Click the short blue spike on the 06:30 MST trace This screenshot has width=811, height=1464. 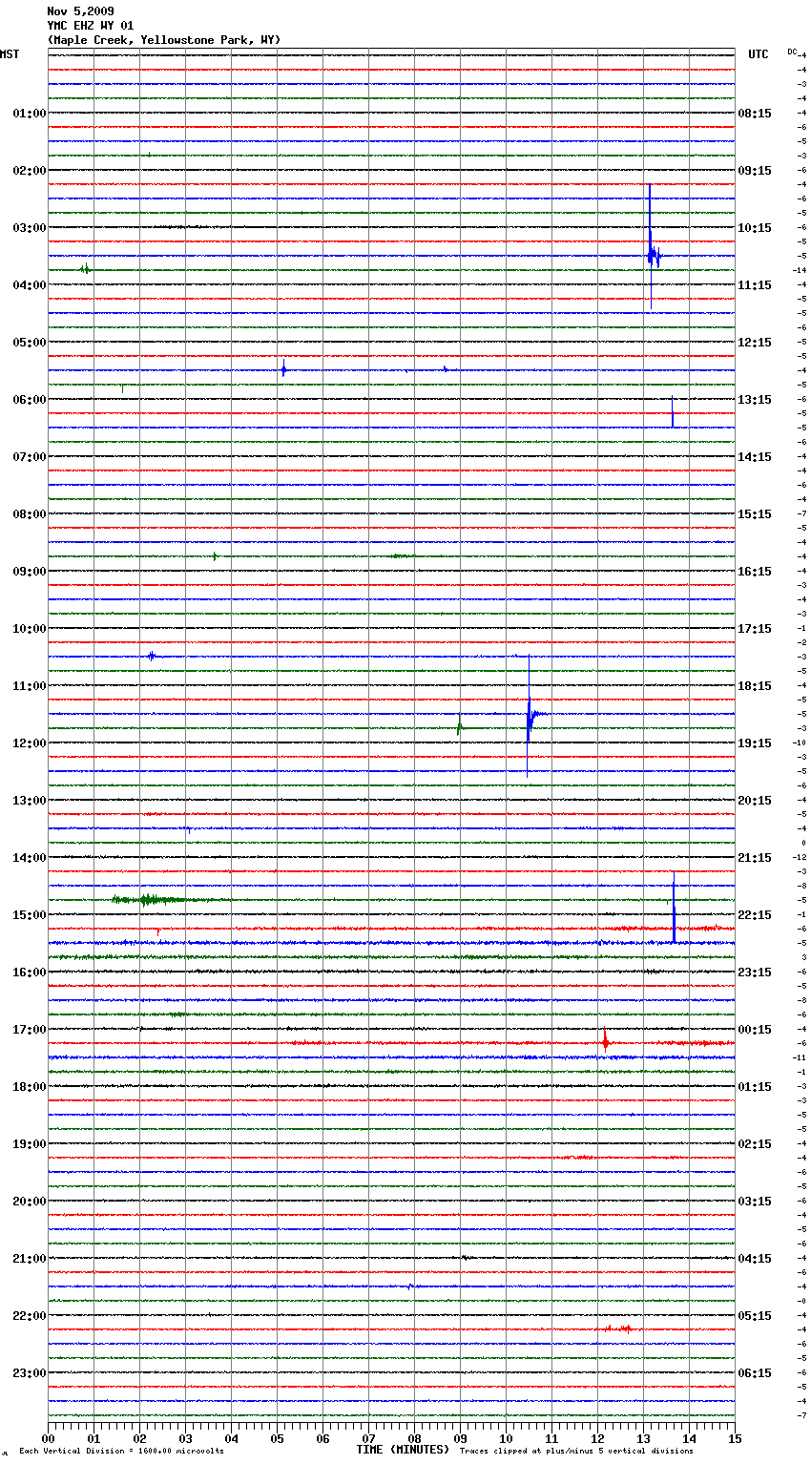point(673,412)
